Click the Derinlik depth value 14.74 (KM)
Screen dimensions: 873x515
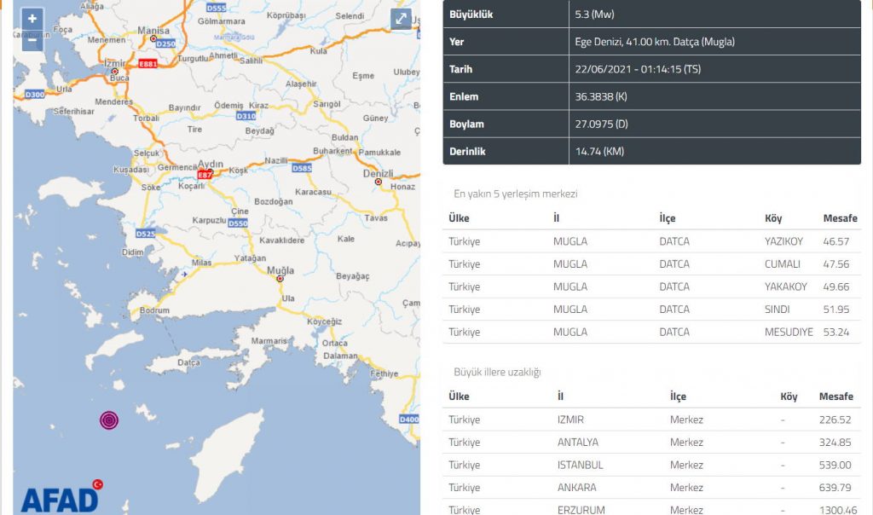coord(600,151)
